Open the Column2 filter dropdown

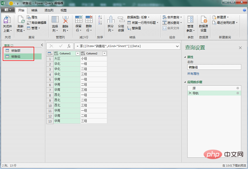[x=104, y=53]
